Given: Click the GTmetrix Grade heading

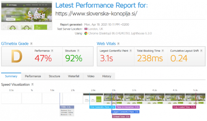Looking at the screenshot, I should (x=15, y=44).
